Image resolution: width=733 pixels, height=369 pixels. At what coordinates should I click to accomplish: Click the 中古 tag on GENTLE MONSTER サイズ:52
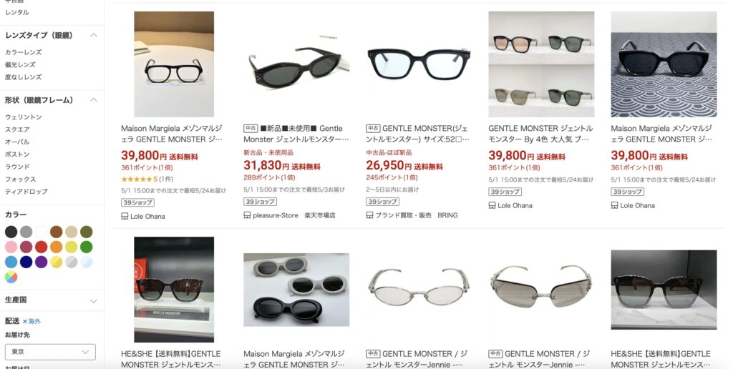click(x=373, y=129)
